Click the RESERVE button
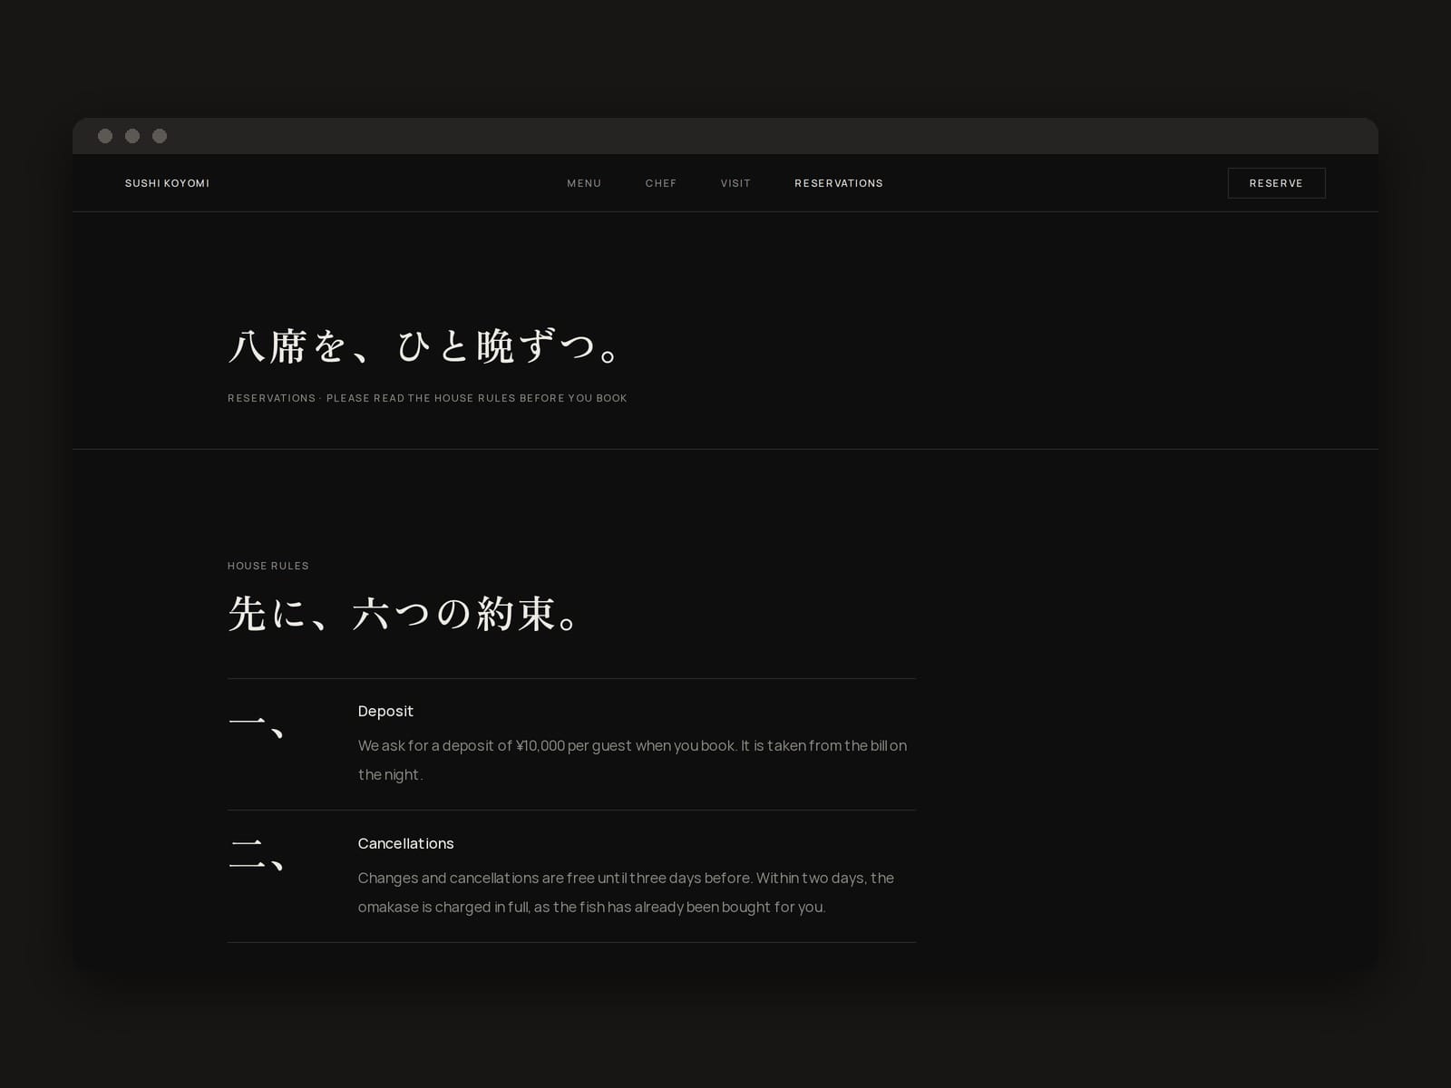1451x1088 pixels. (1276, 183)
